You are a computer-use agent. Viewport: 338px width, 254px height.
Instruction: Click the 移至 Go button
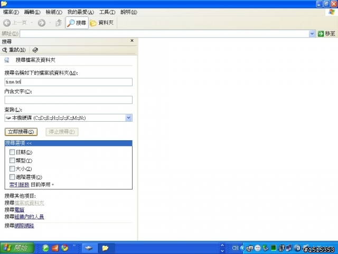coord(326,34)
